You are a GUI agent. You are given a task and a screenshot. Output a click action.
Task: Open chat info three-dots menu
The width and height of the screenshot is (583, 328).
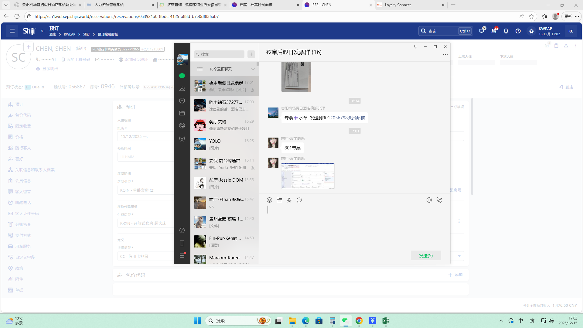[x=445, y=55]
